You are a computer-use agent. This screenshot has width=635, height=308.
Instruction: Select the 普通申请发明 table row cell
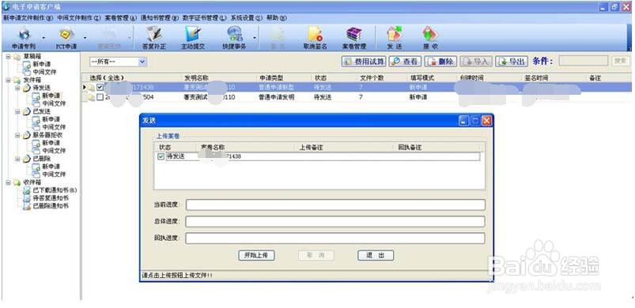(277, 97)
